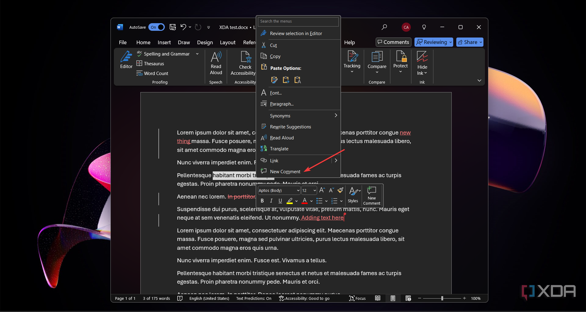Click the Save icon in title bar

(173, 27)
